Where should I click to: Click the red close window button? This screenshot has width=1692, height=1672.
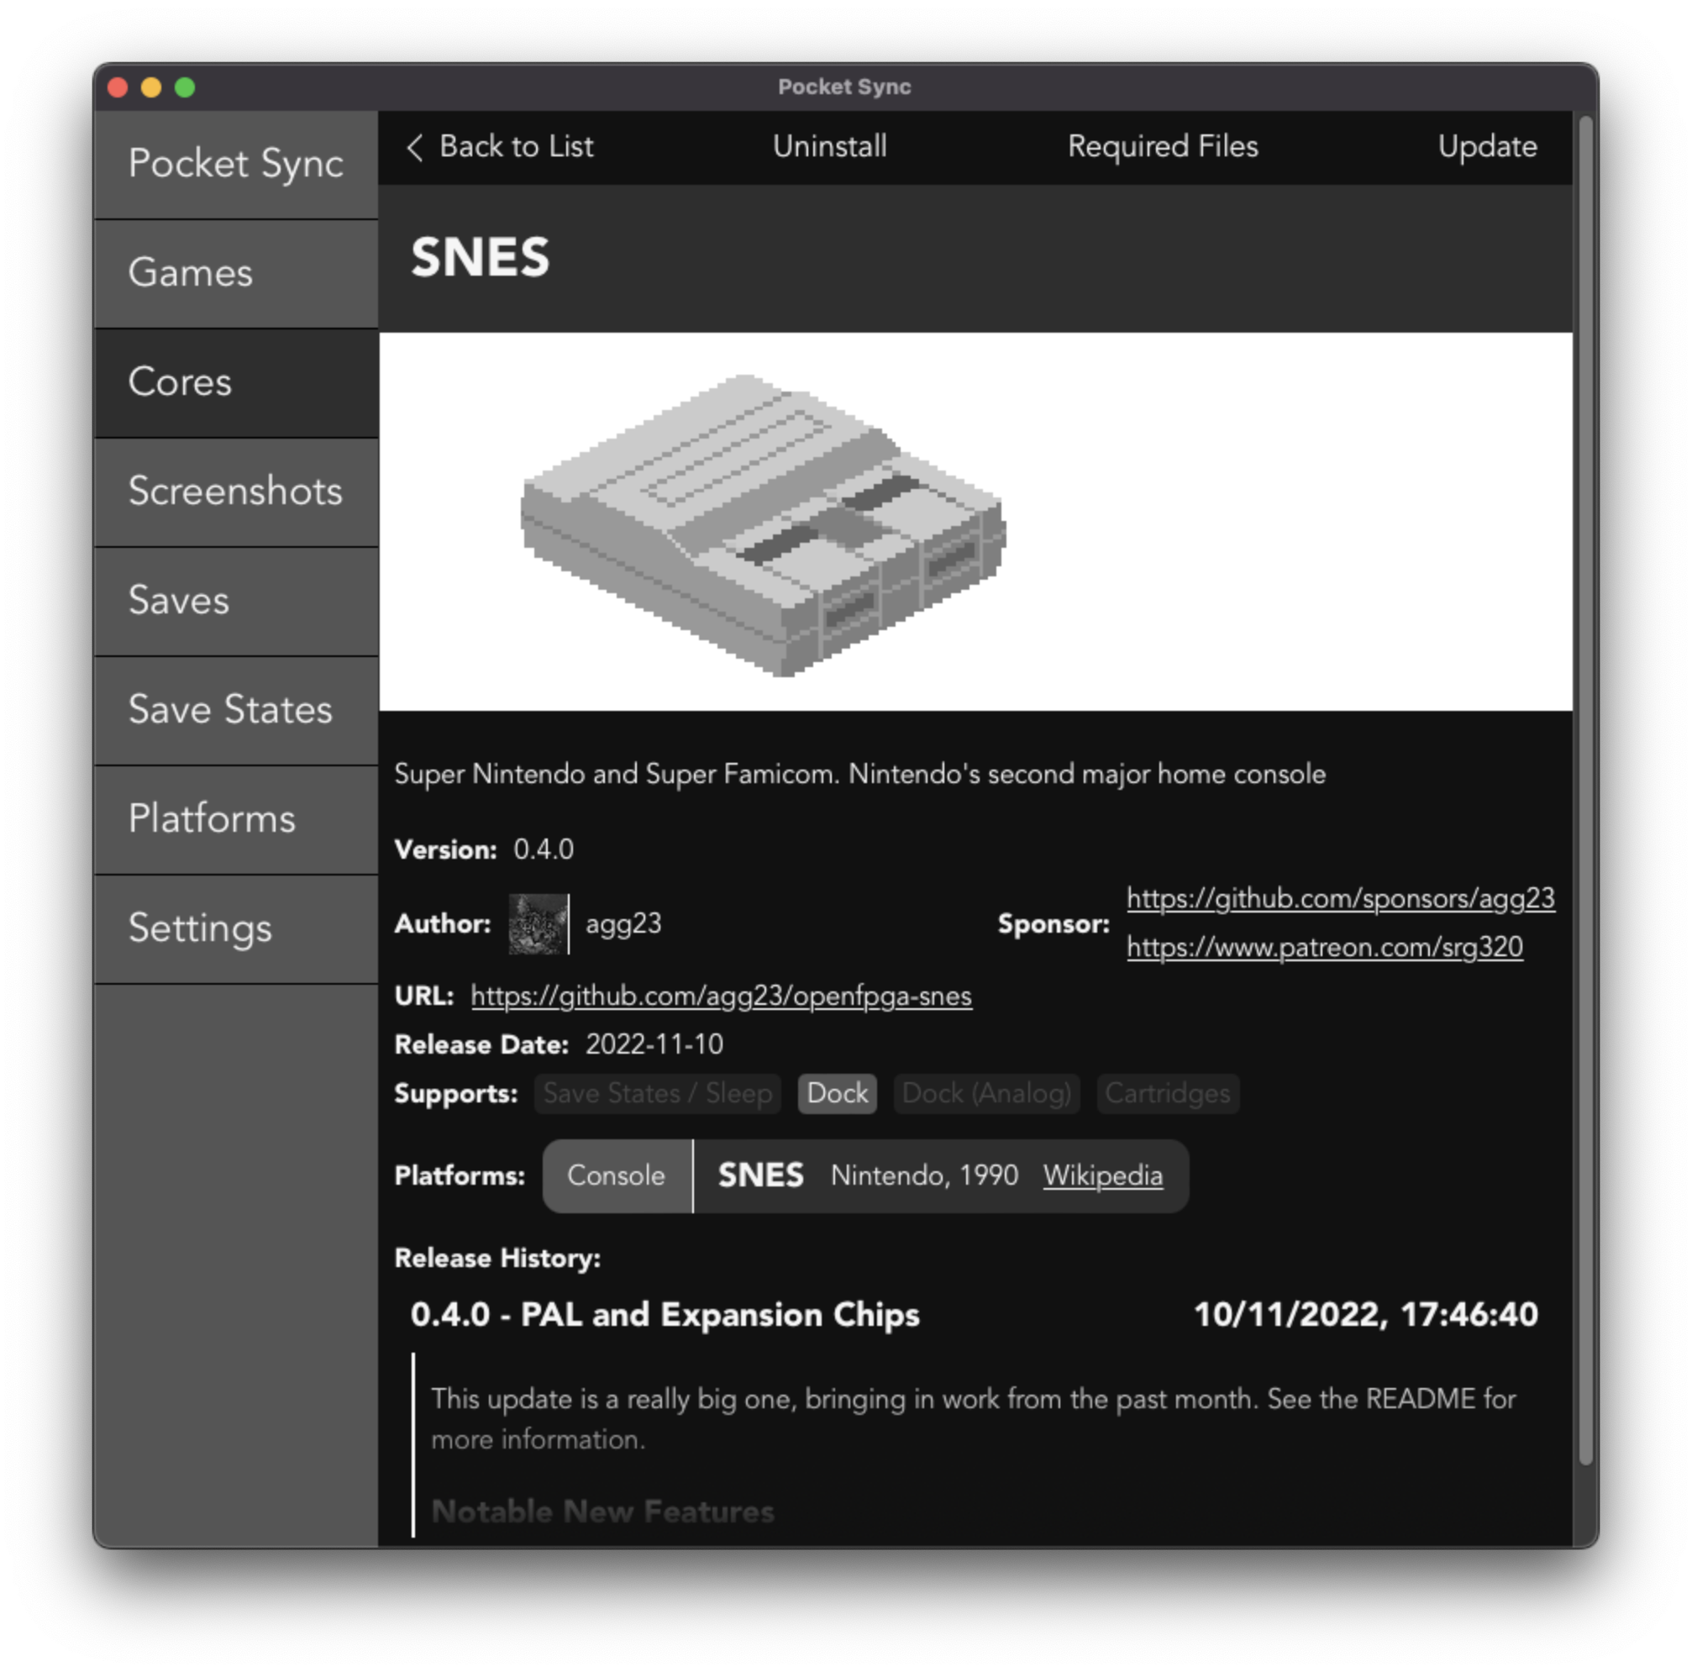(118, 87)
